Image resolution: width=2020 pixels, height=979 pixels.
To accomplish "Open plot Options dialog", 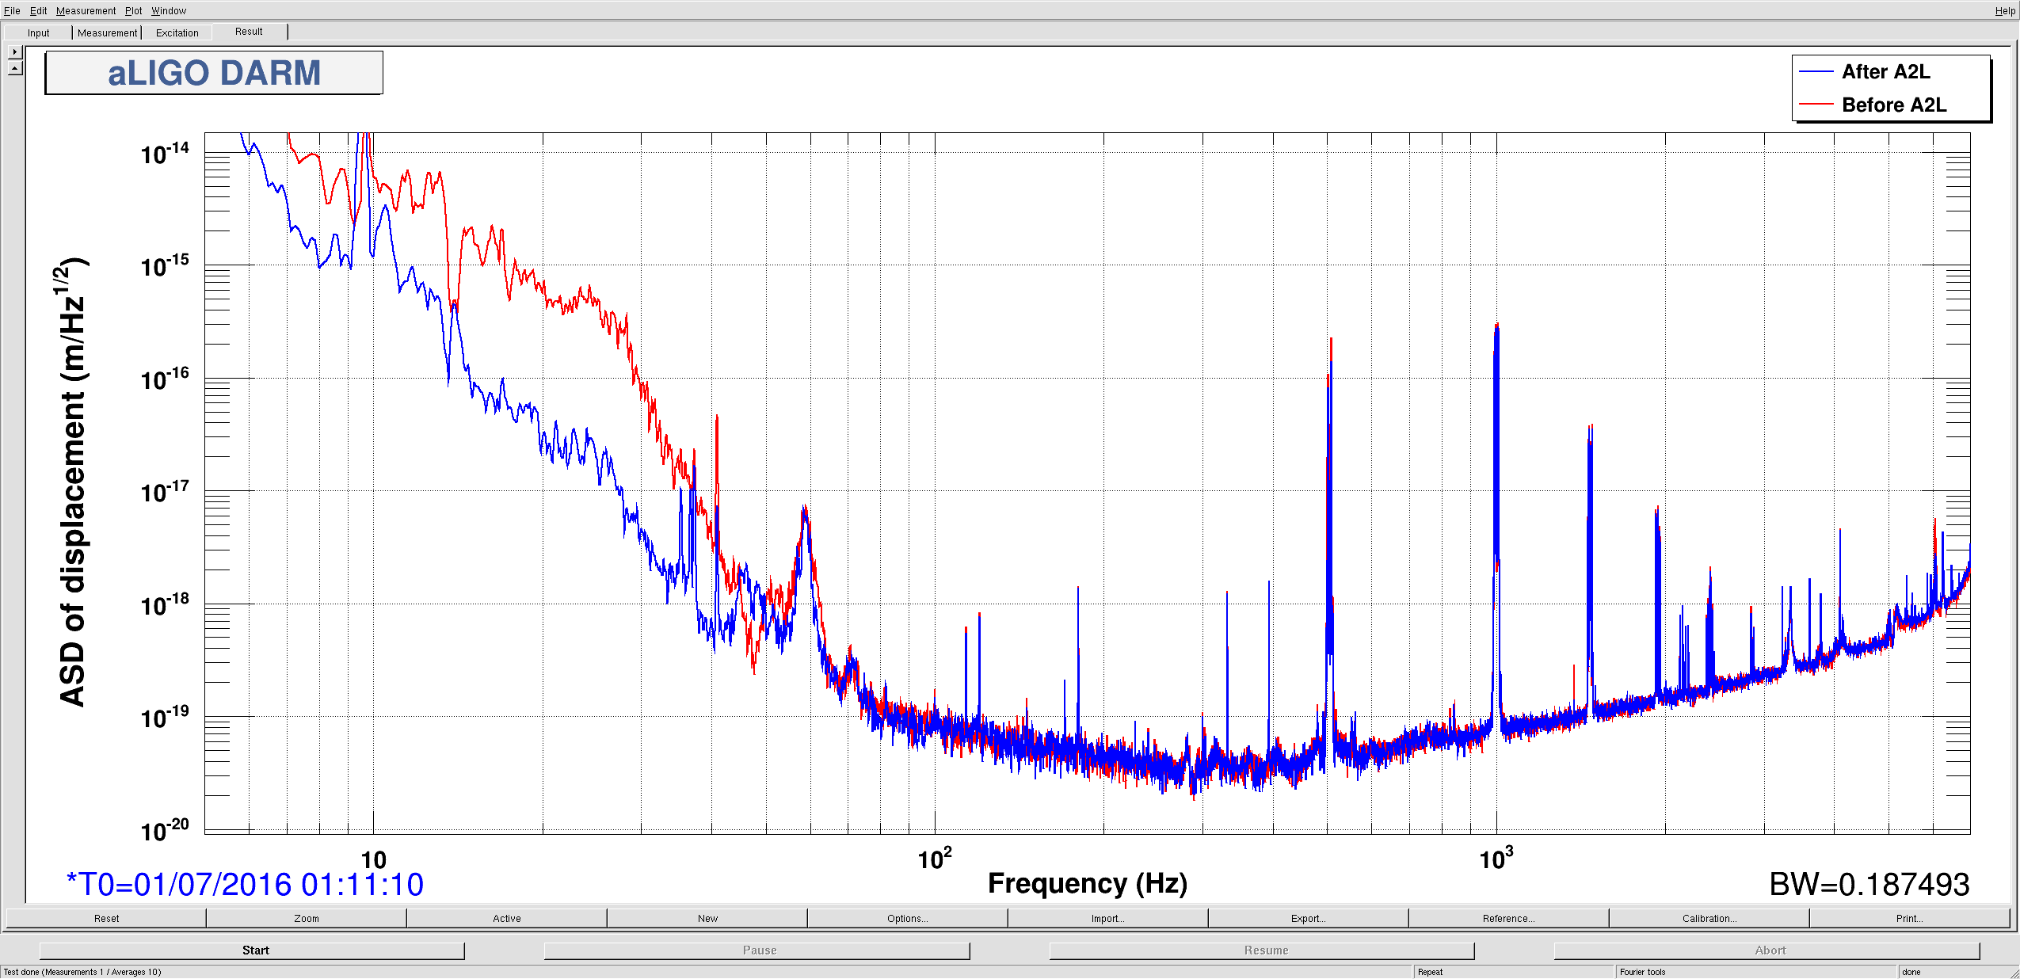I will click(x=908, y=918).
